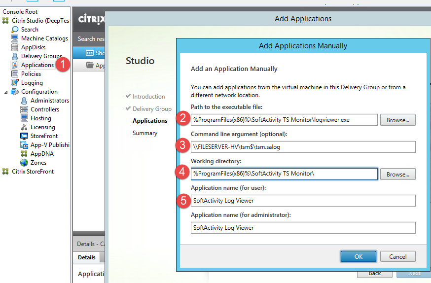Viewport: 431px width, 283px height.
Task: Select the Machine Catalogs icon
Action: [15, 38]
